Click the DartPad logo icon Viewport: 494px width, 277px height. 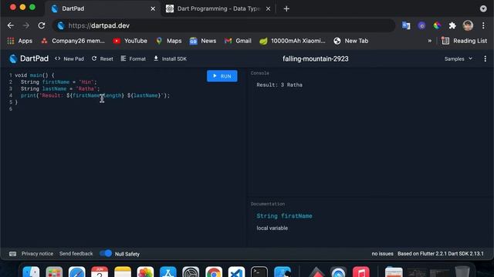pos(13,58)
